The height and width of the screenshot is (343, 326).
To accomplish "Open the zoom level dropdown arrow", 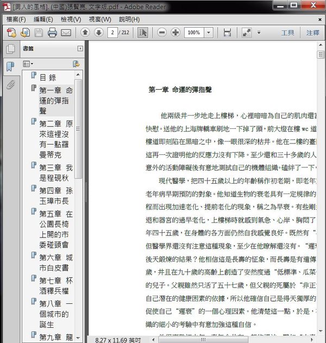I will click(x=209, y=33).
